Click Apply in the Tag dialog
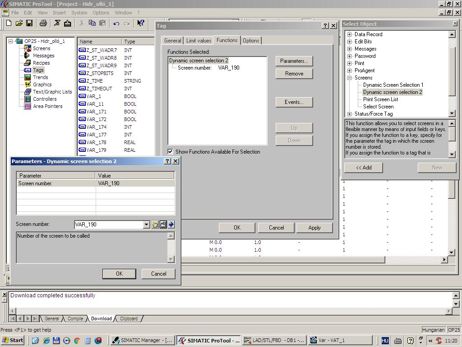Image resolution: width=462 pixels, height=347 pixels. pos(314,228)
